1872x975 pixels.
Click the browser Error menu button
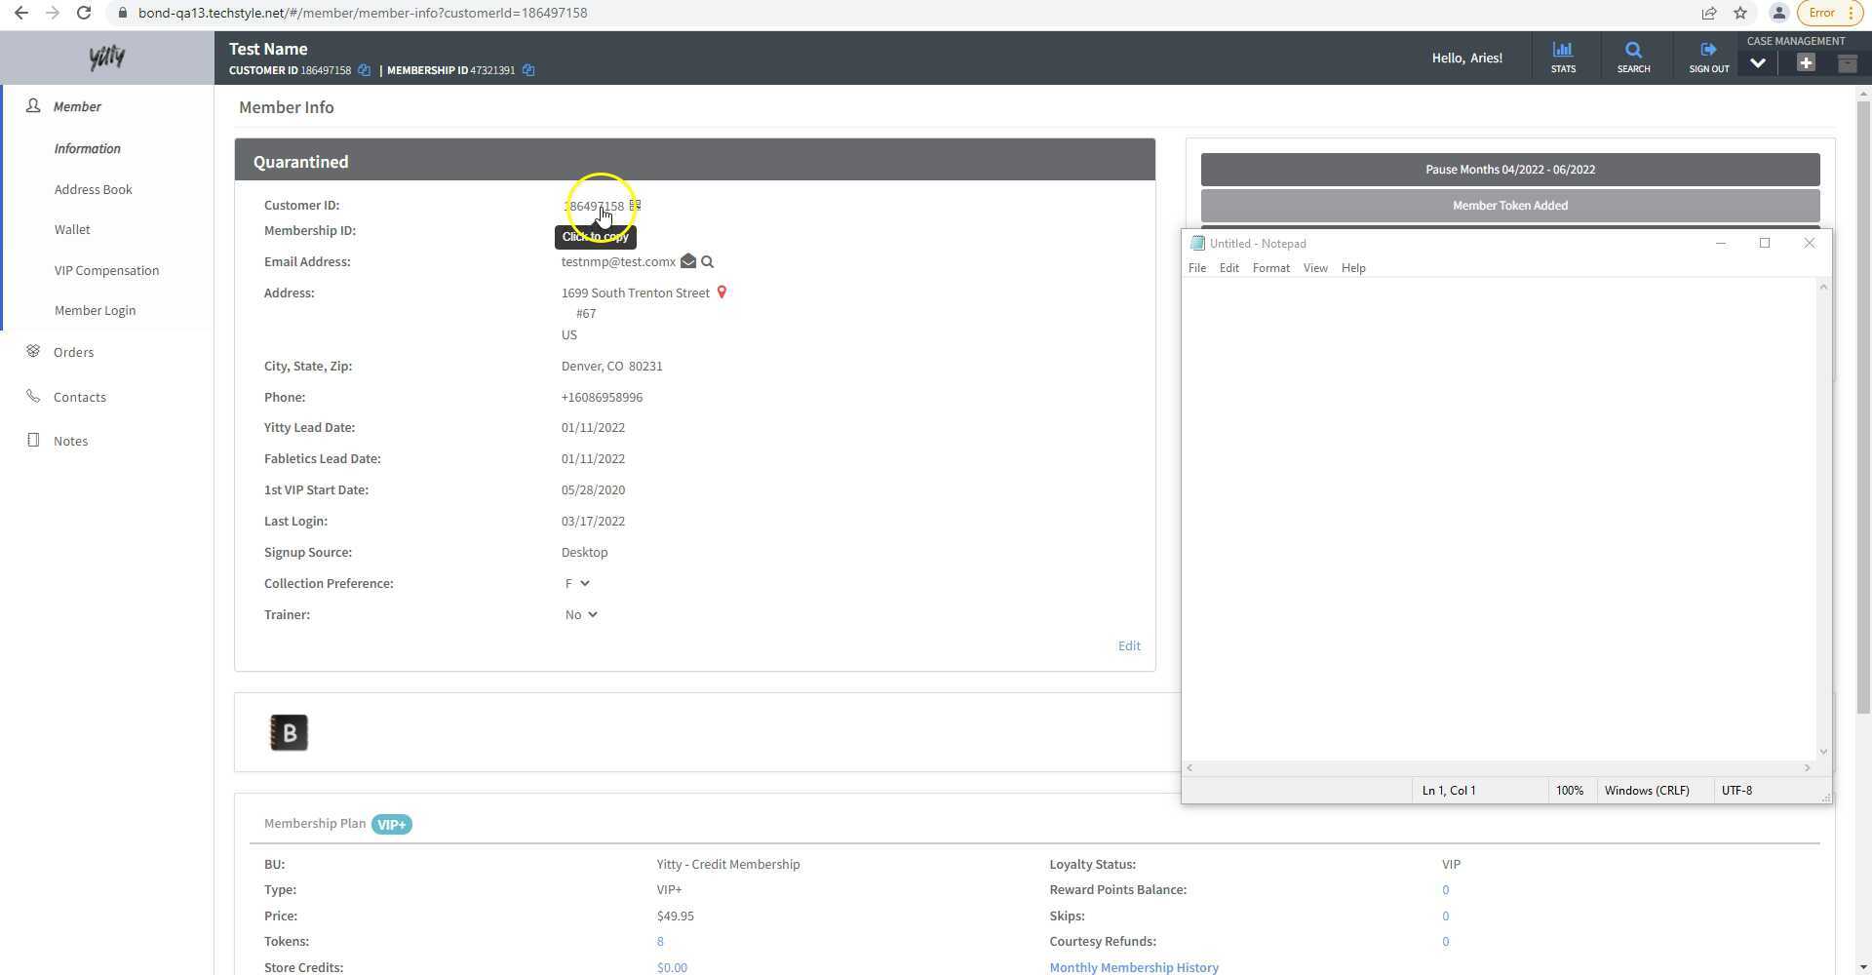[1830, 13]
